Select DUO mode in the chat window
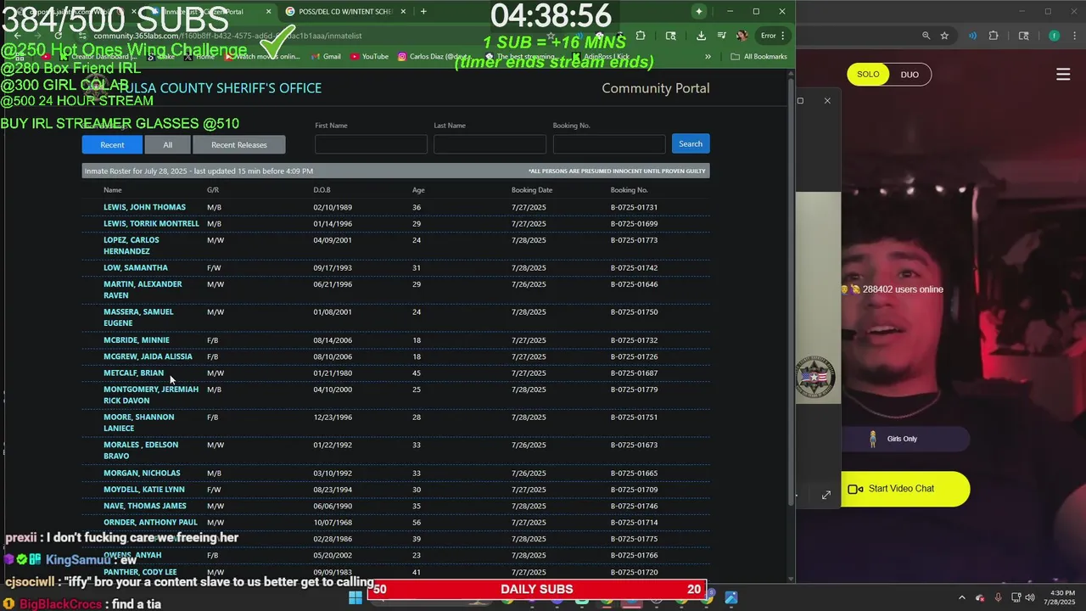Viewport: 1086px width, 611px height. click(910, 75)
